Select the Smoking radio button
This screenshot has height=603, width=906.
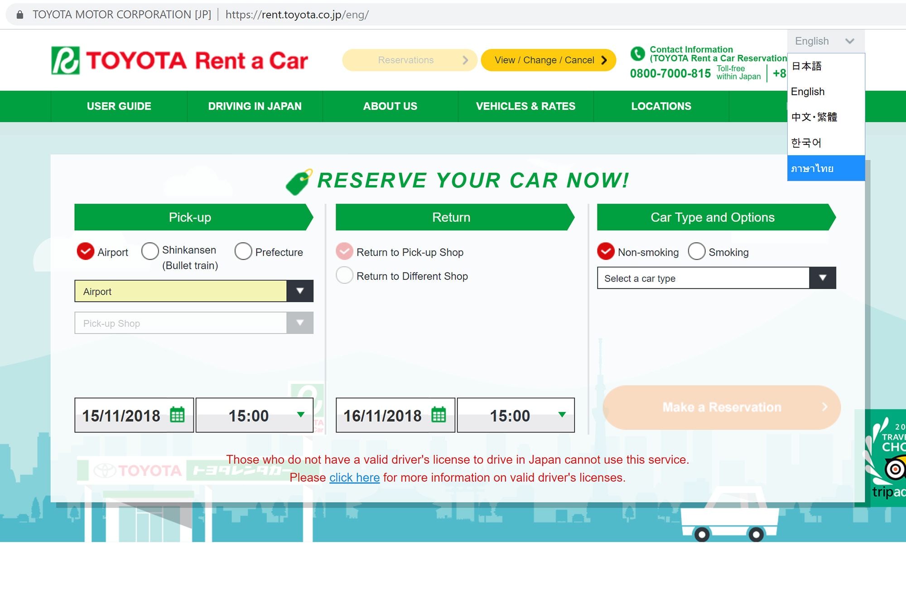coord(697,251)
